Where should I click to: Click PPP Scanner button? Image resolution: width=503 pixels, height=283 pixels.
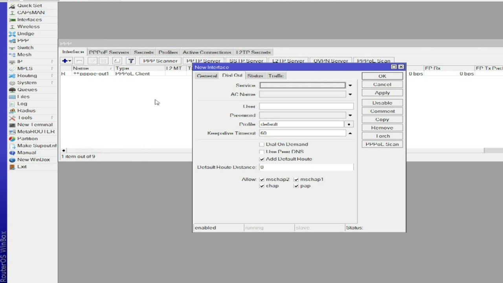pos(160,61)
